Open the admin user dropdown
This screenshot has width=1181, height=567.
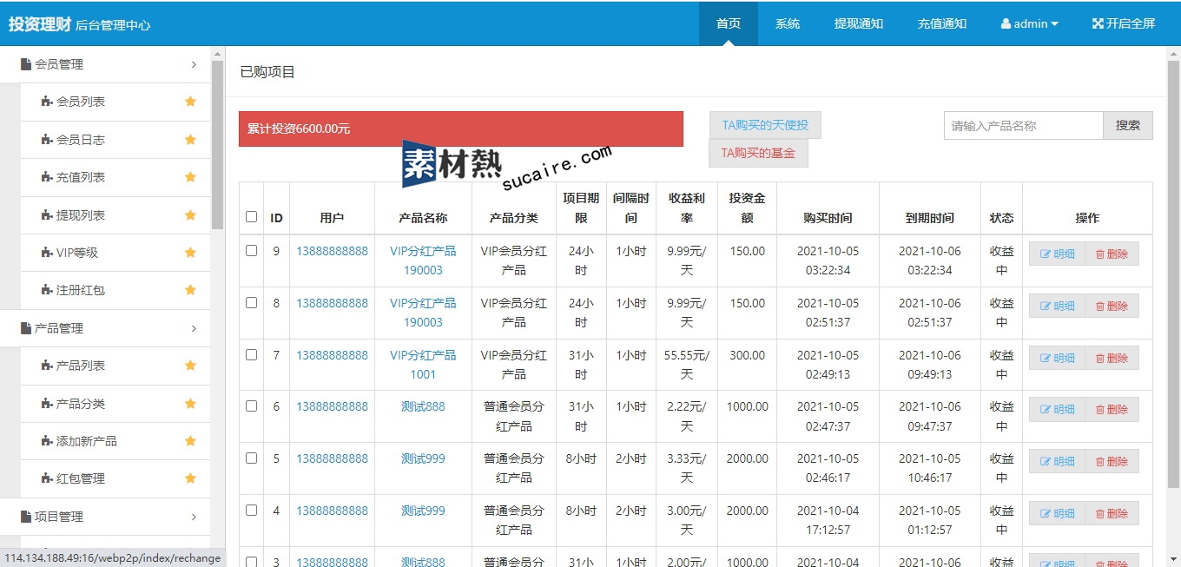point(1030,23)
